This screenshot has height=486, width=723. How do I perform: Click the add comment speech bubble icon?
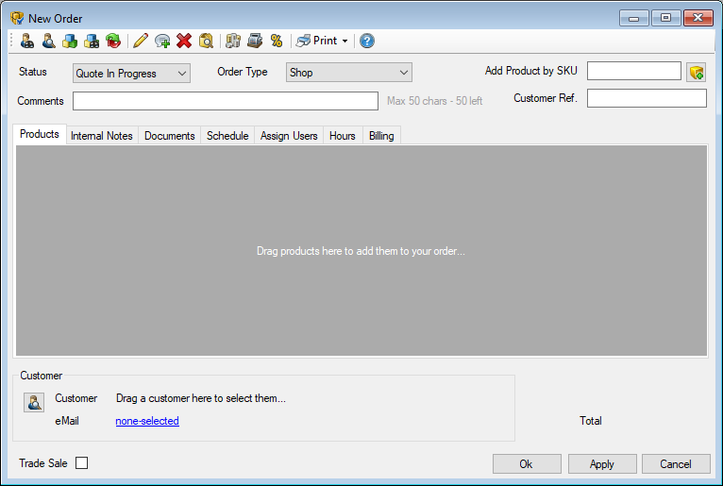[162, 41]
